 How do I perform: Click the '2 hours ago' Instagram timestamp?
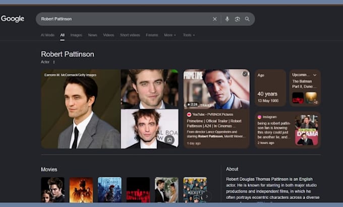point(266,143)
